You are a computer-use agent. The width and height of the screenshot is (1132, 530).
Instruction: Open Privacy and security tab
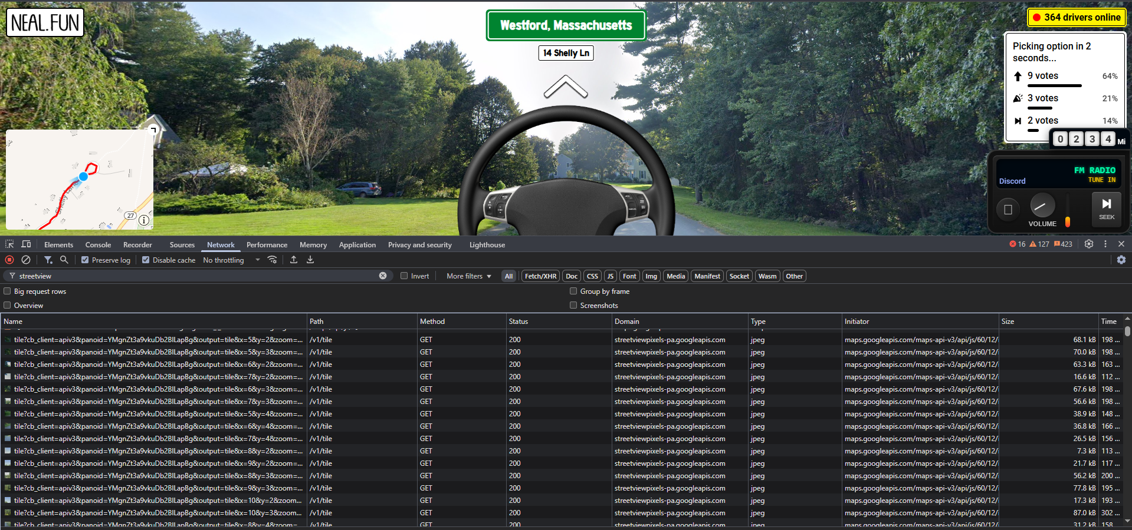419,244
